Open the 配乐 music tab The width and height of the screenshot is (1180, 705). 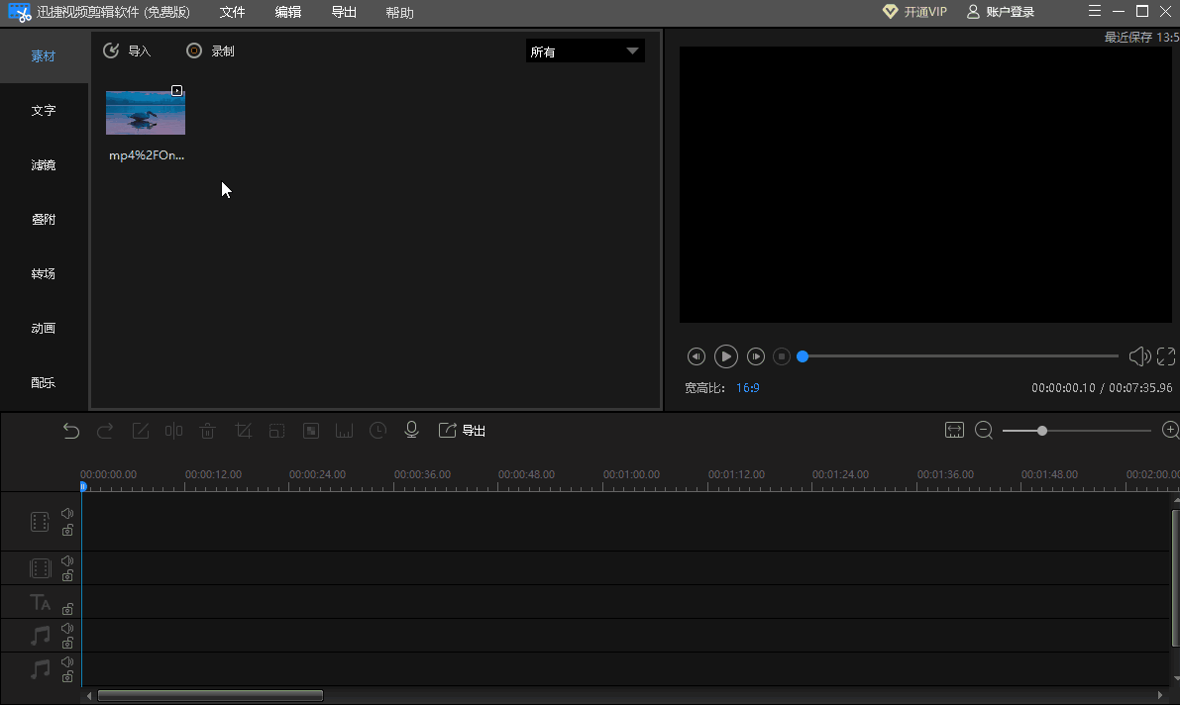(44, 382)
